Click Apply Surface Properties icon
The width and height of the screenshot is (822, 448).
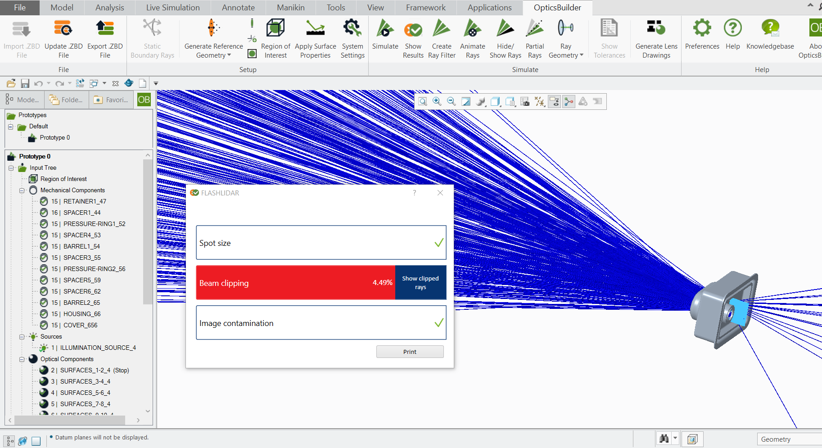pyautogui.click(x=316, y=28)
